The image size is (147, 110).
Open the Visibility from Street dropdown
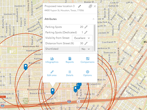(82, 38)
